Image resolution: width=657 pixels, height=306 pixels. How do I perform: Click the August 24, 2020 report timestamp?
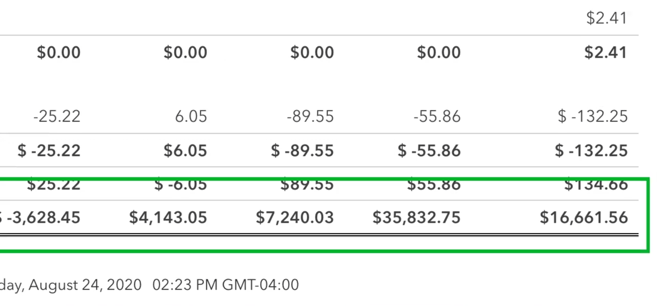pyautogui.click(x=149, y=285)
